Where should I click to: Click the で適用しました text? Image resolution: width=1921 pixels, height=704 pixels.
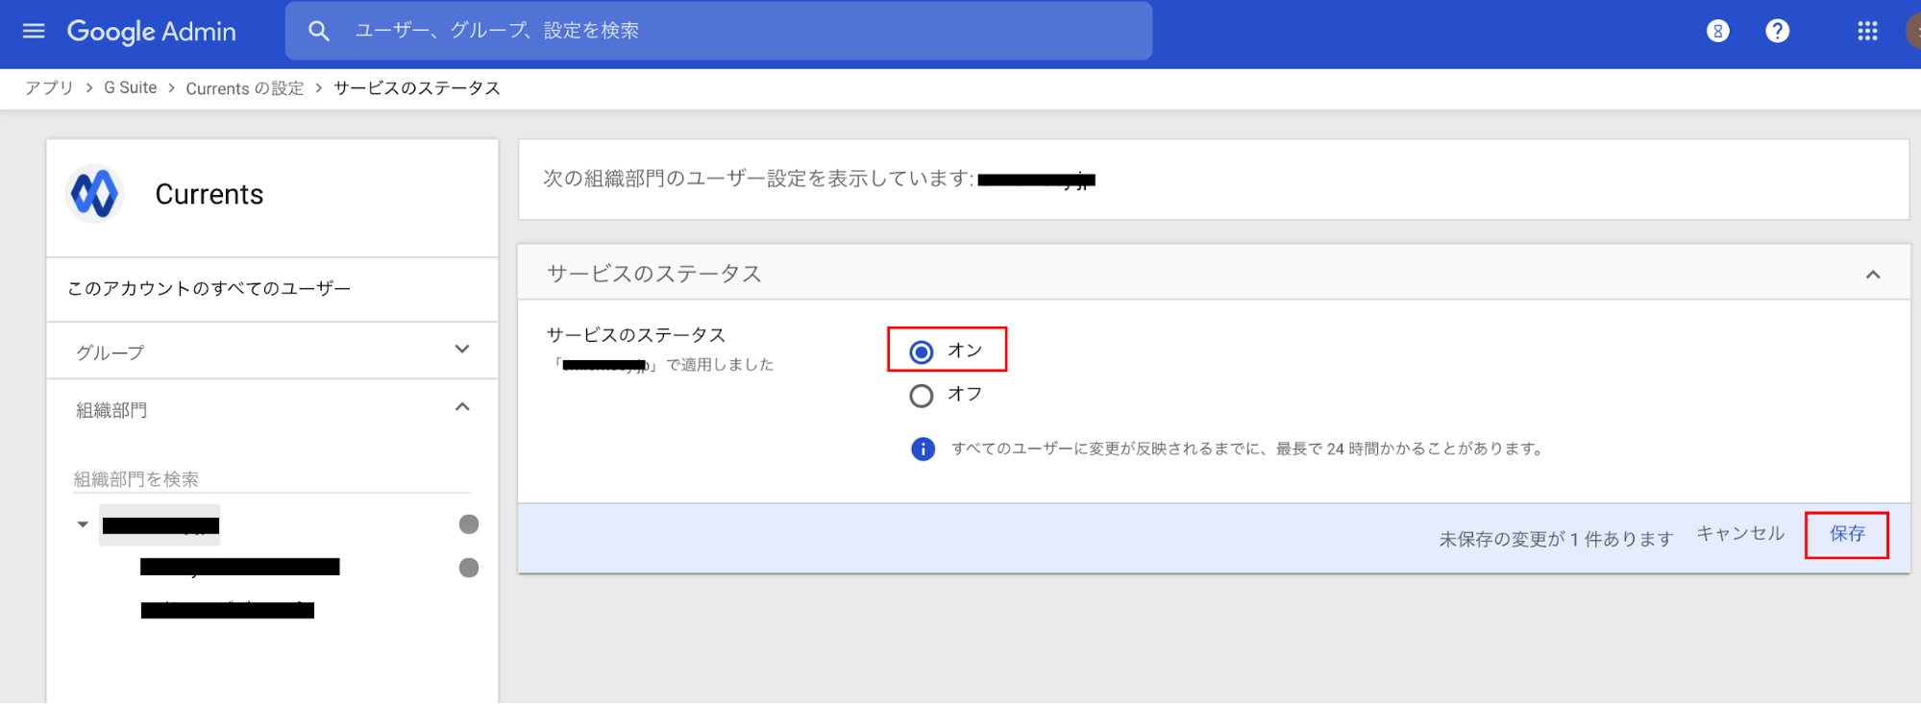(x=720, y=365)
